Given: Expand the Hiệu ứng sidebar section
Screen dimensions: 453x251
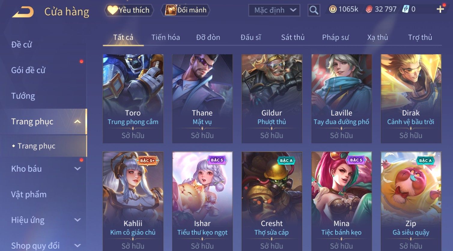Looking at the screenshot, I should 78,220.
